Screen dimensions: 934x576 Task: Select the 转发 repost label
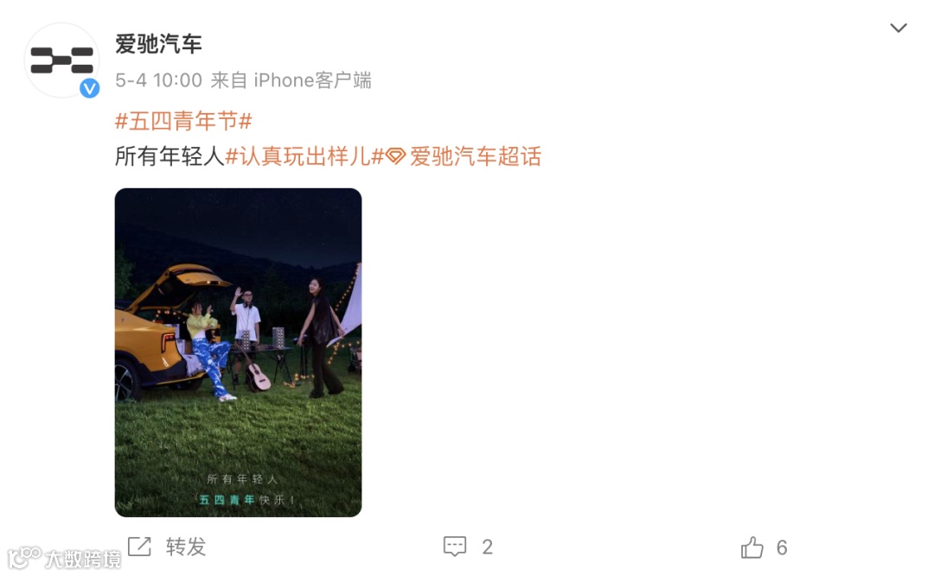click(x=186, y=547)
